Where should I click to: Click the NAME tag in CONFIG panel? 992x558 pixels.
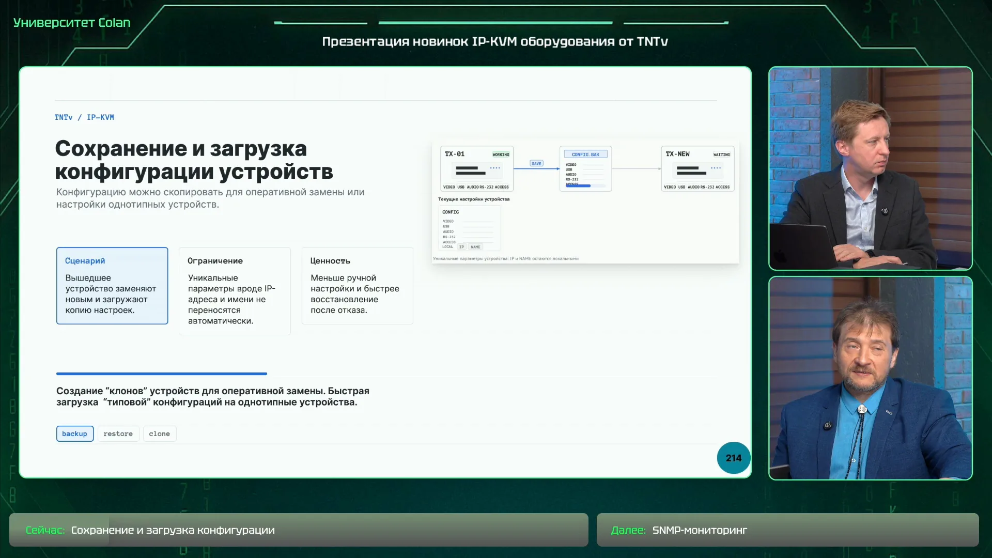(x=475, y=247)
